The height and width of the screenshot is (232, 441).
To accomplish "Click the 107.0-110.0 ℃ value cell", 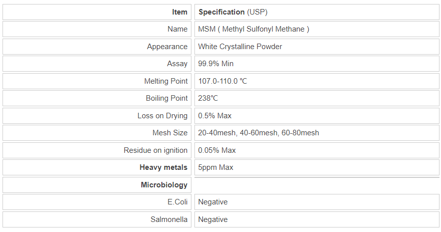I will tap(223, 81).
